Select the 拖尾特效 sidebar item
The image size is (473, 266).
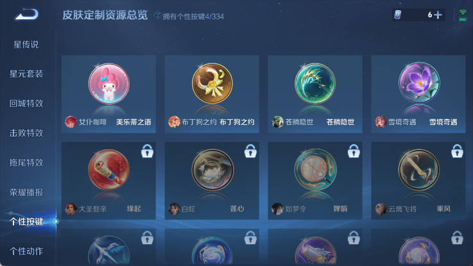click(x=26, y=163)
